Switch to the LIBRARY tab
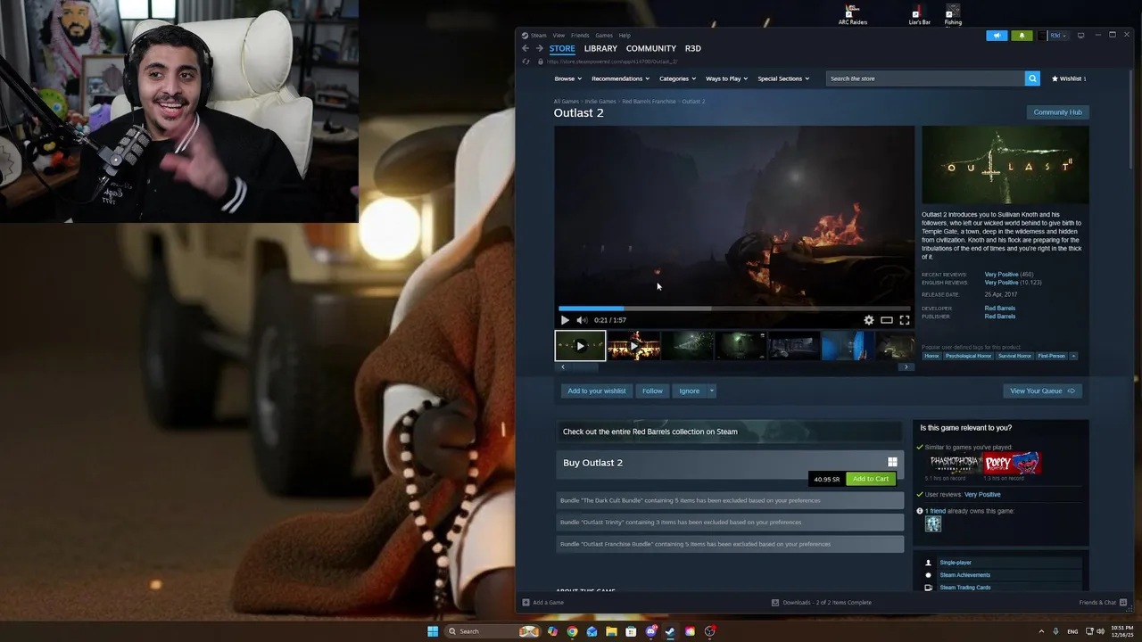The image size is (1142, 642). (600, 48)
